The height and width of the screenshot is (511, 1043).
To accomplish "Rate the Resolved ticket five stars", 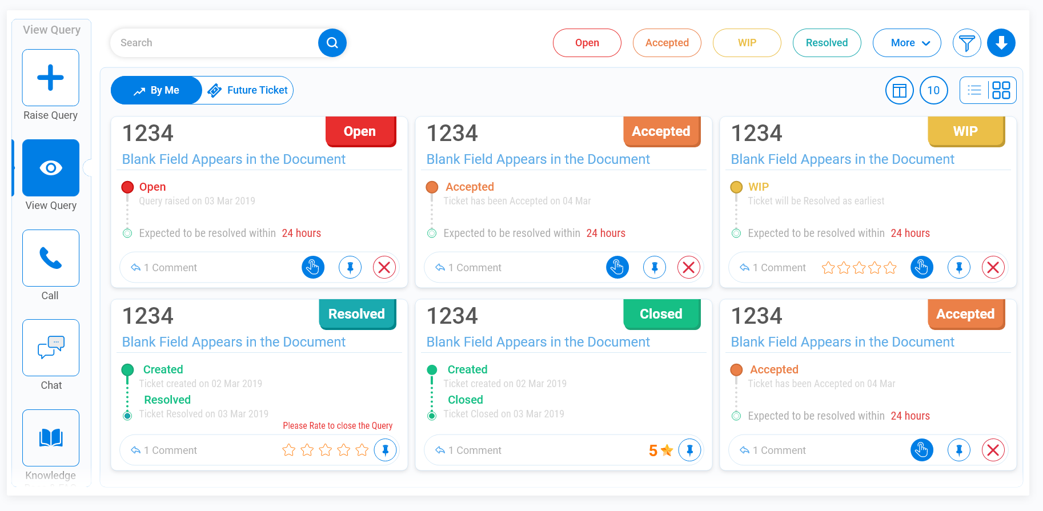I will pyautogui.click(x=362, y=450).
